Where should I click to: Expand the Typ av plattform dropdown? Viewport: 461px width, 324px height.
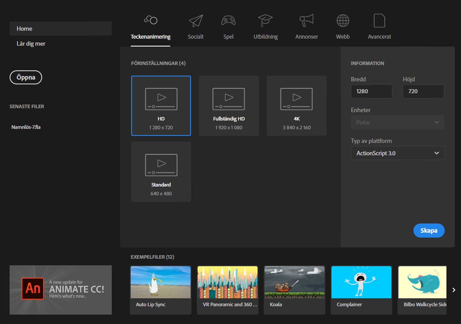(x=398, y=153)
